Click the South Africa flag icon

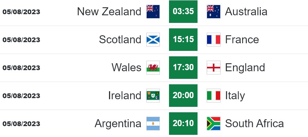(x=214, y=124)
